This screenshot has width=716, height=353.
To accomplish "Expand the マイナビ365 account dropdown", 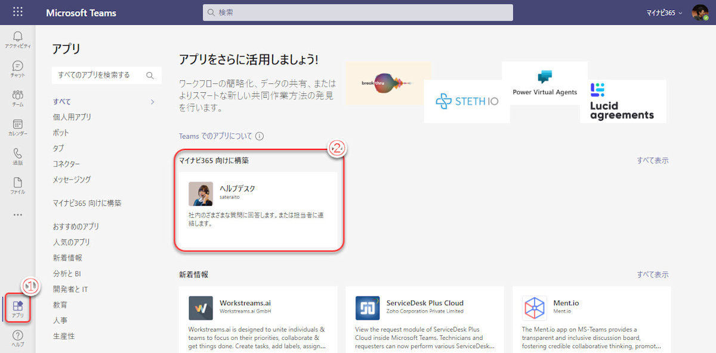I will click(x=665, y=13).
